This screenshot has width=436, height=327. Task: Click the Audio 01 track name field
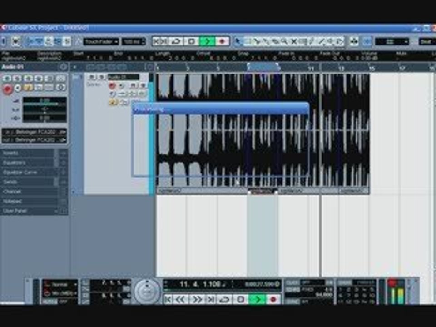coord(124,77)
